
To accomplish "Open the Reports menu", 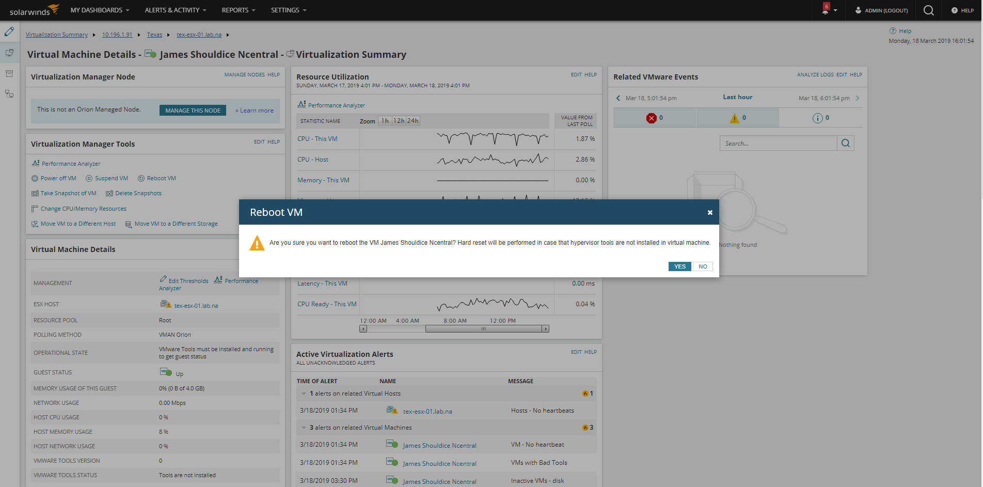I will tap(239, 10).
